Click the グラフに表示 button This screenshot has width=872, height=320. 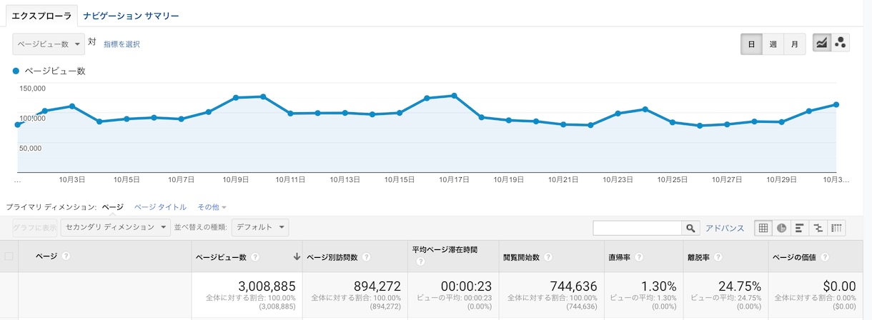pyautogui.click(x=35, y=228)
